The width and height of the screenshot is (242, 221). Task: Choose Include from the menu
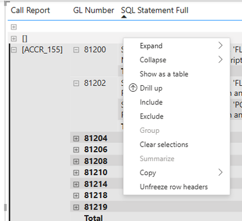coord(177,102)
